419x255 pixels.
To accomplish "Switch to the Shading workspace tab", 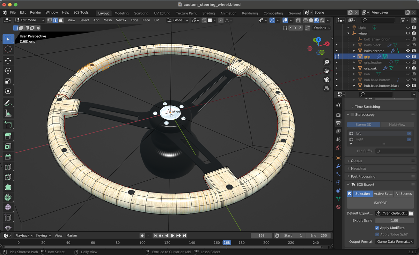I will point(208,13).
